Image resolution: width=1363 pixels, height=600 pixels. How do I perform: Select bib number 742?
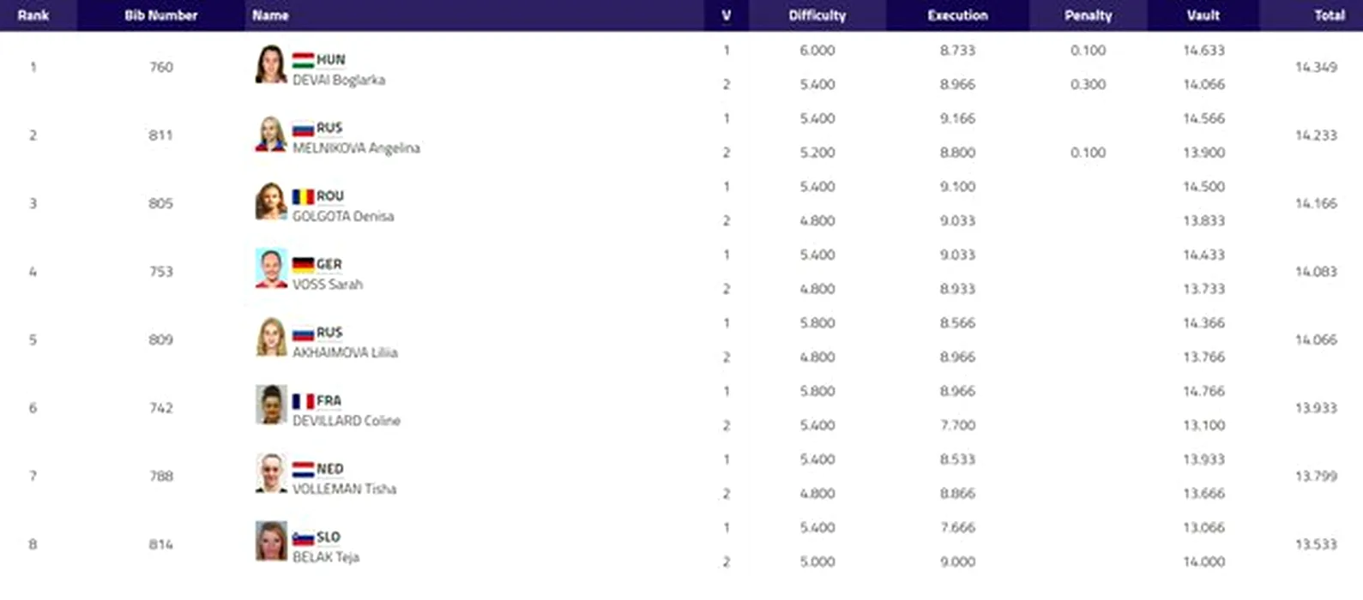(161, 408)
